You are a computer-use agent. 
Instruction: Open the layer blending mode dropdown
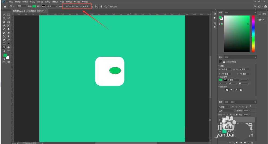(226, 111)
